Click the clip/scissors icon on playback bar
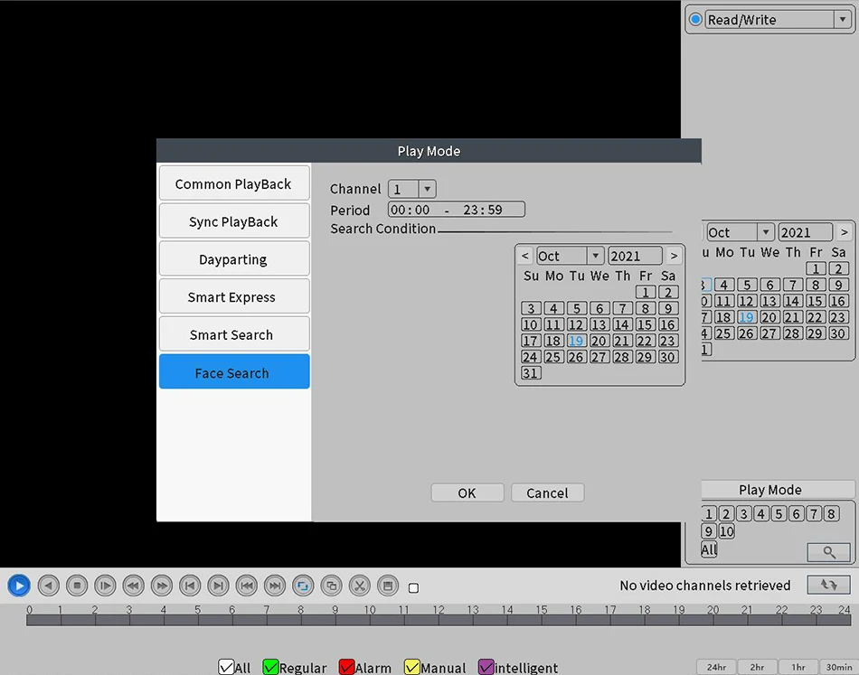This screenshot has width=859, height=675. [x=359, y=586]
